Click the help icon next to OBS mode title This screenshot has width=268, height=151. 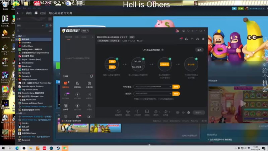coord(162,50)
